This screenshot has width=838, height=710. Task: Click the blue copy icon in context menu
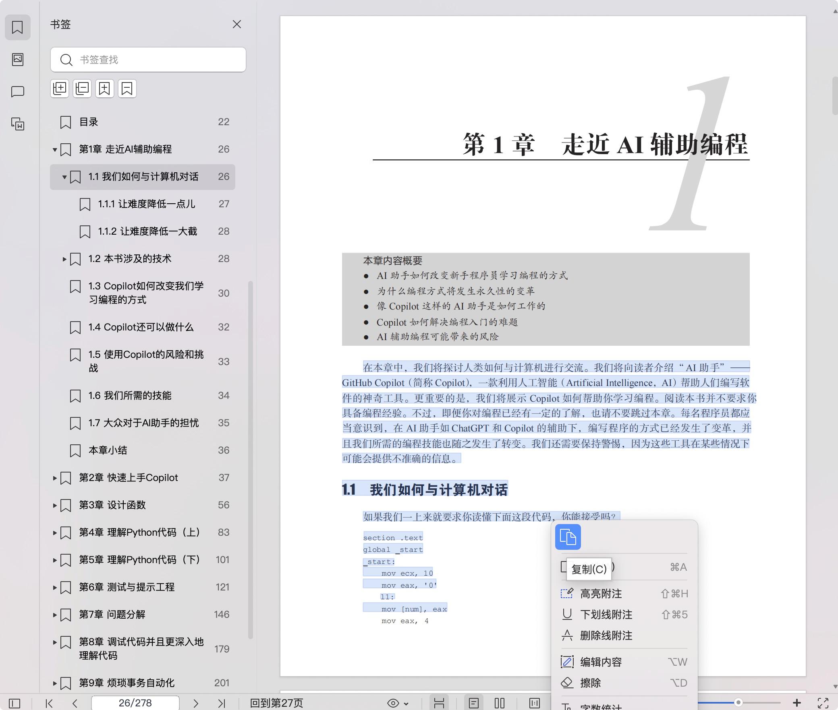click(x=568, y=537)
